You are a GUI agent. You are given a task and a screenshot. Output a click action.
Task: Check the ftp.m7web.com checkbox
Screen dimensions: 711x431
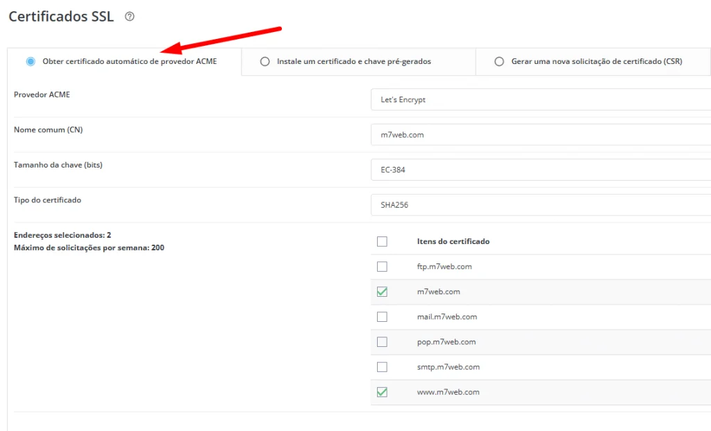pyautogui.click(x=383, y=266)
